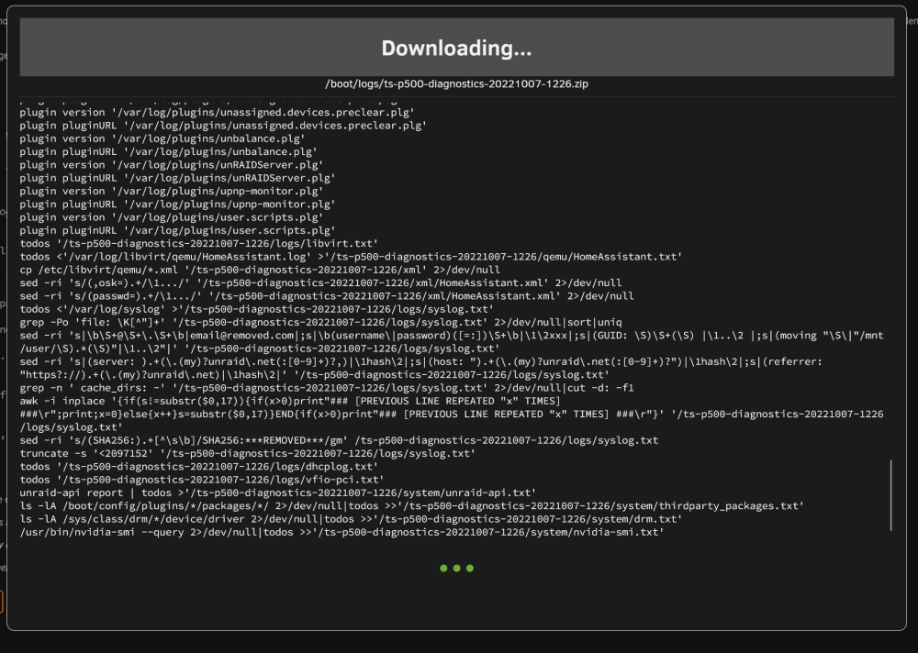Click the ls -lA thirdparty_packages.txt line
This screenshot has height=653, width=918.
(411, 505)
